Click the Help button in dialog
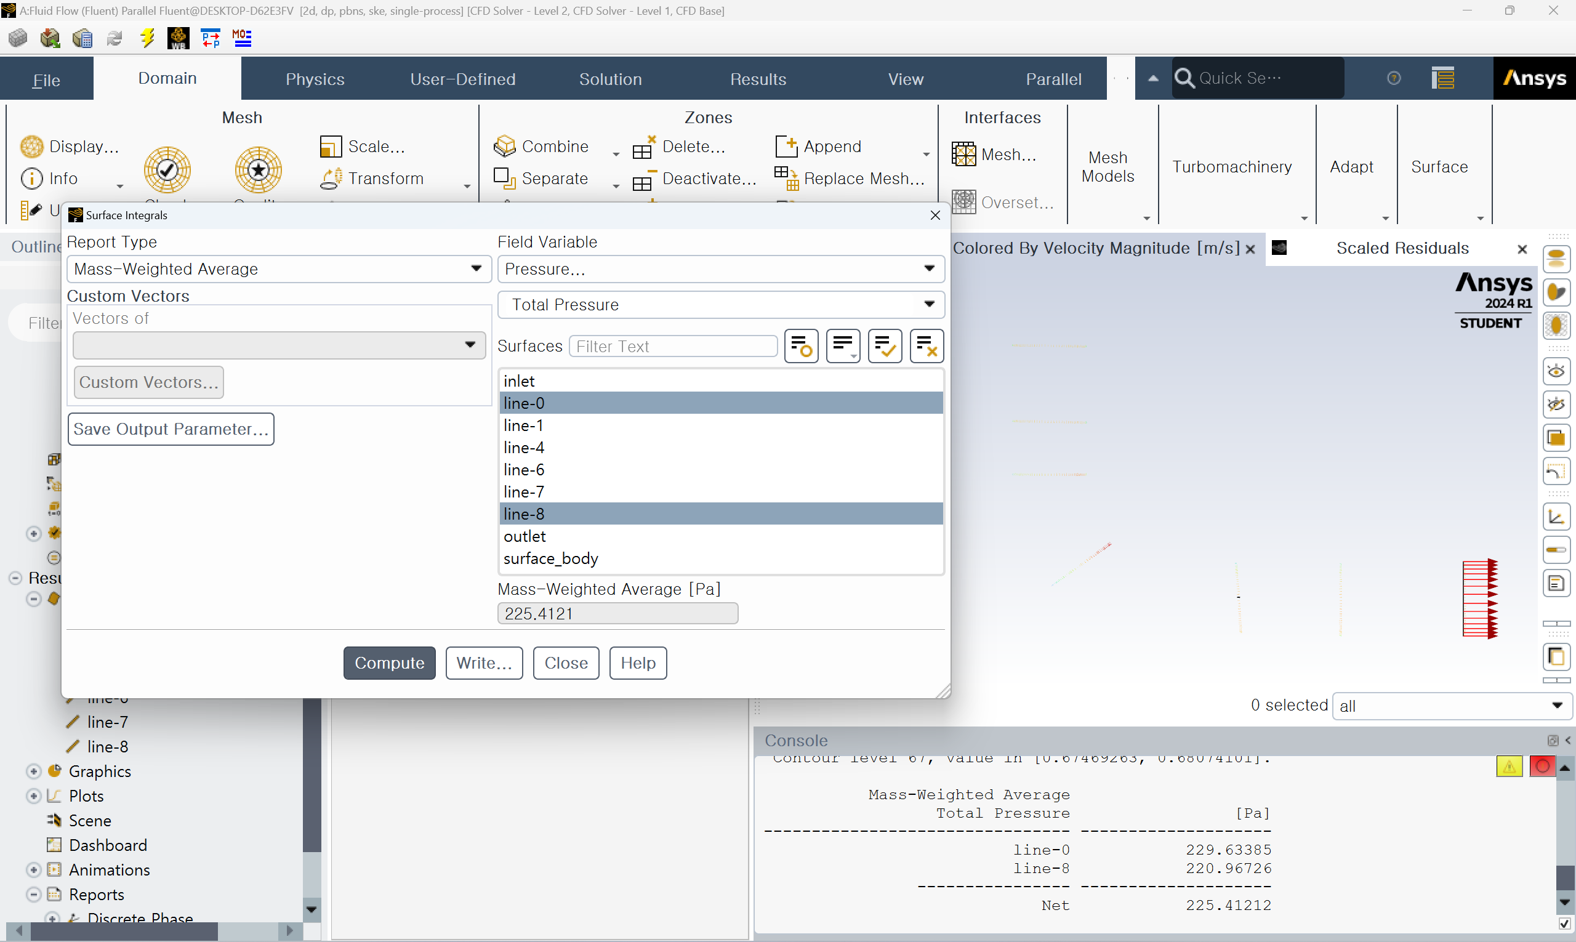1576x942 pixels. 638,662
